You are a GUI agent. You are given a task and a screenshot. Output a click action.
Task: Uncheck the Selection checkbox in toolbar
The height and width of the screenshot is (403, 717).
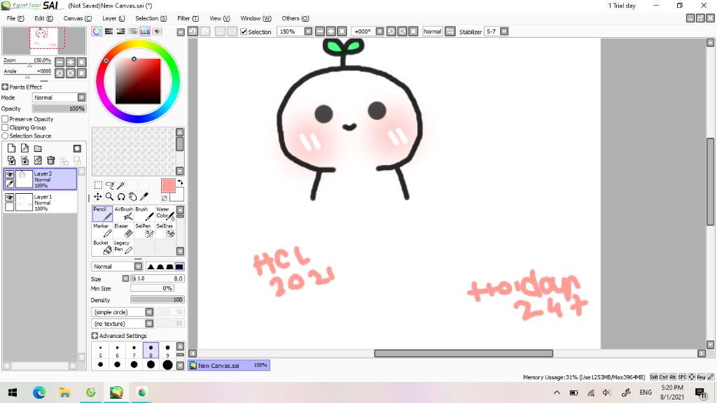point(244,31)
